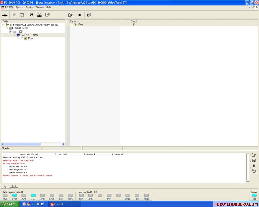This screenshot has width=259, height=207.
Task: Click the pause log icon
Action: 254,166
